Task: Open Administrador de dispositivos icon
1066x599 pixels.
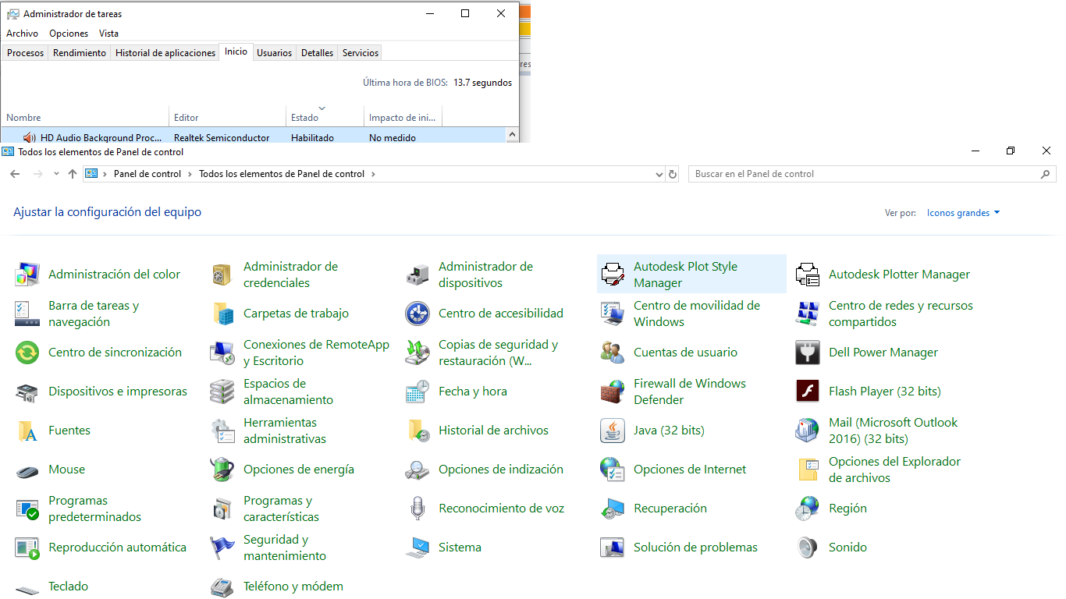Action: pyautogui.click(x=418, y=275)
